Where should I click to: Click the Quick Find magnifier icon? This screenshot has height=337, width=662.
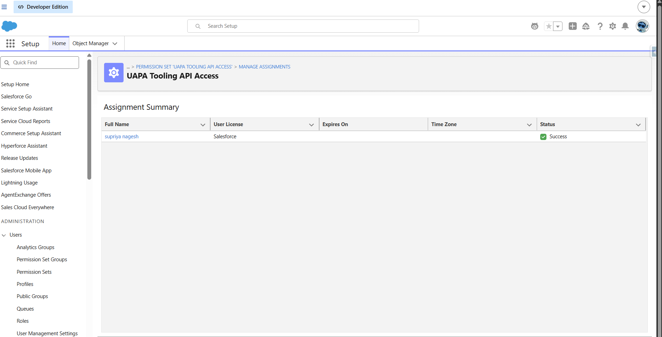click(7, 63)
